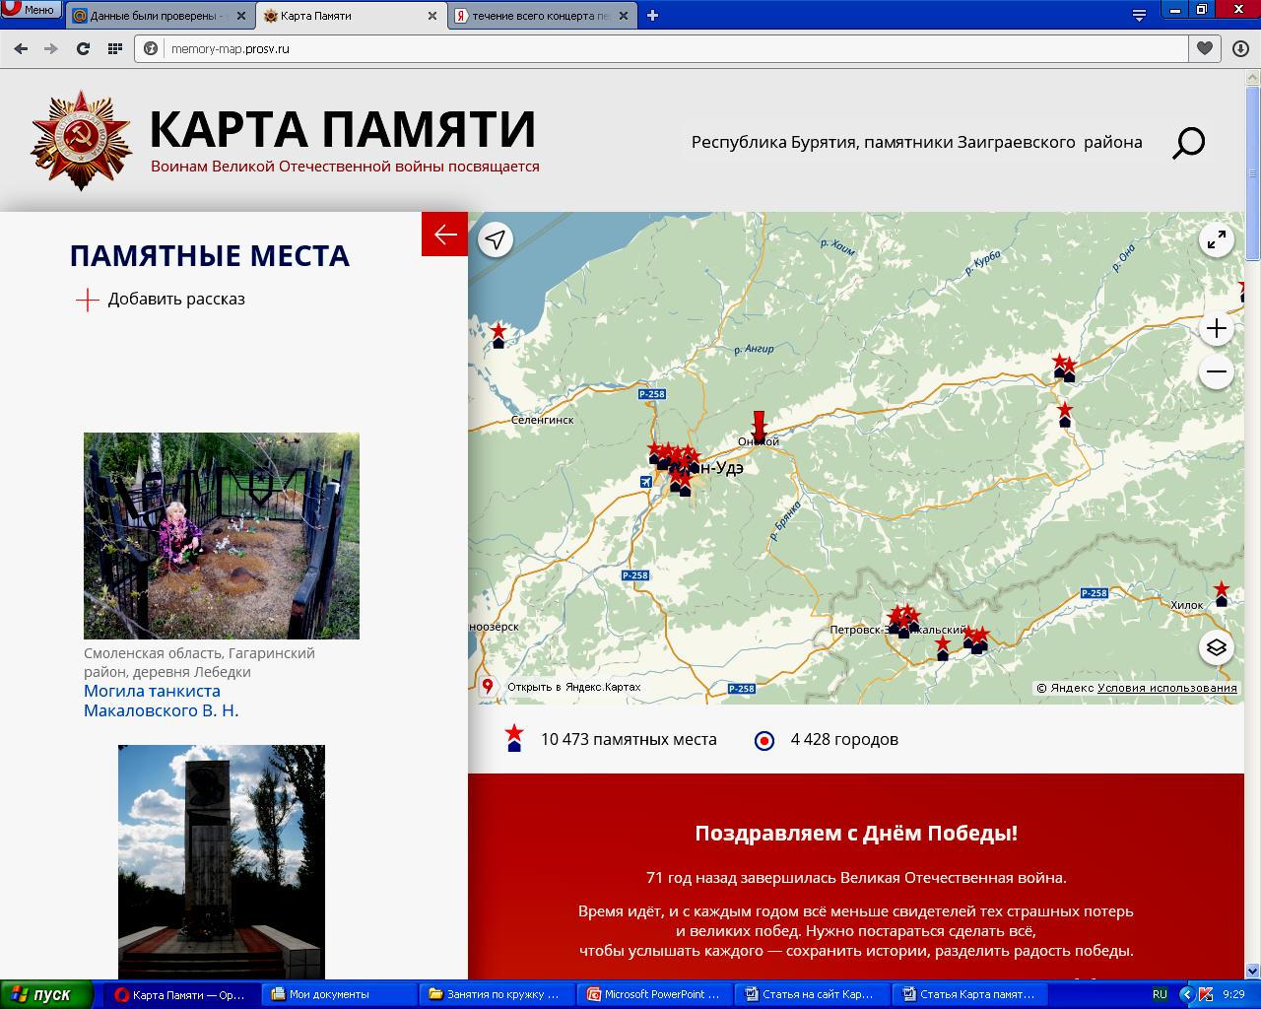The width and height of the screenshot is (1261, 1009).
Task: Click the search field with Республика Бурятия
Action: tap(917, 142)
